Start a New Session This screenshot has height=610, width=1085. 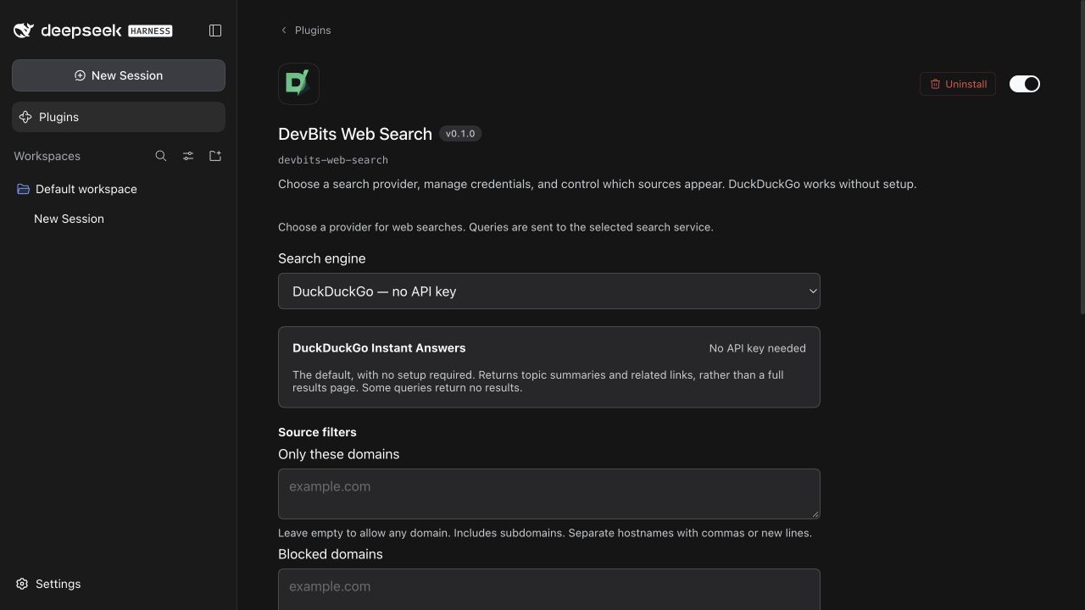[119, 75]
